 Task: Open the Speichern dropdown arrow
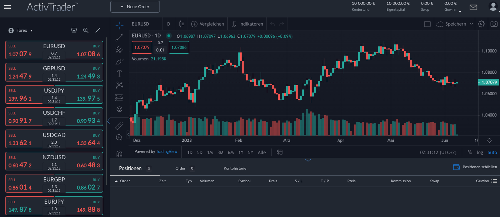tap(471, 23)
